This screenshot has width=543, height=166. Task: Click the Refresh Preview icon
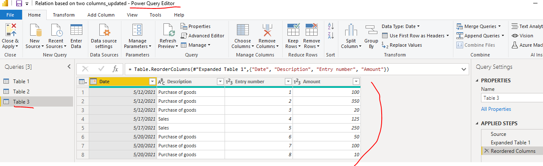tap(169, 30)
